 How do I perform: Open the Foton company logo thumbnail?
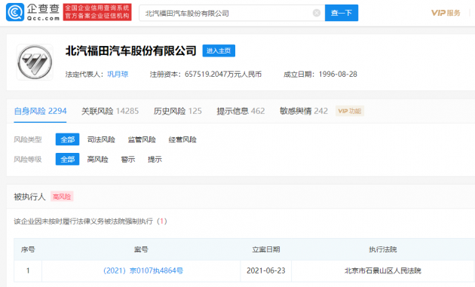tap(35, 63)
